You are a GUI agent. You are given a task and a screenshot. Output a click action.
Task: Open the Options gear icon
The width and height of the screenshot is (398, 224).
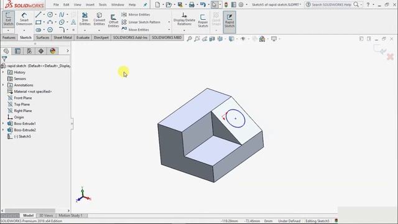pyautogui.click(x=241, y=4)
